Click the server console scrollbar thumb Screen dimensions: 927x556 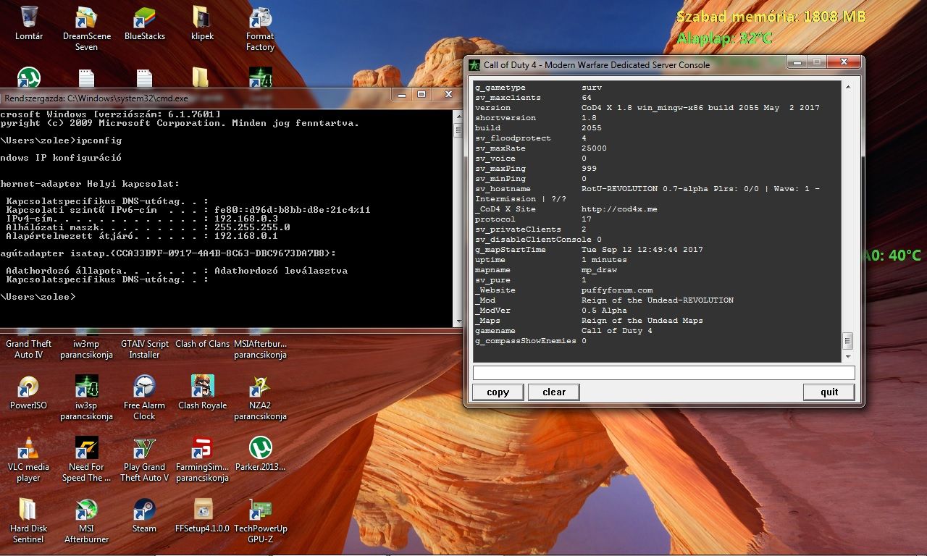[848, 341]
